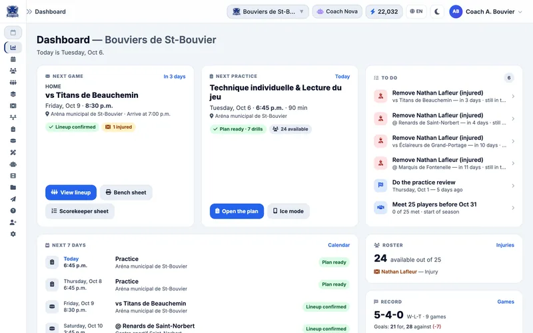The image size is (533, 333).
Task: Open to-do: Remove Nathan Lafleur @ Renards de Saint-Norbert
Action: (444, 119)
